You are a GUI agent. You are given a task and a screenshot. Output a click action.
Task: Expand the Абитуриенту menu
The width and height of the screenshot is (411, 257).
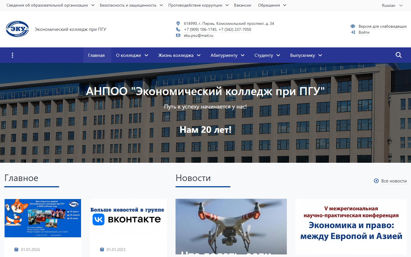[x=227, y=55]
